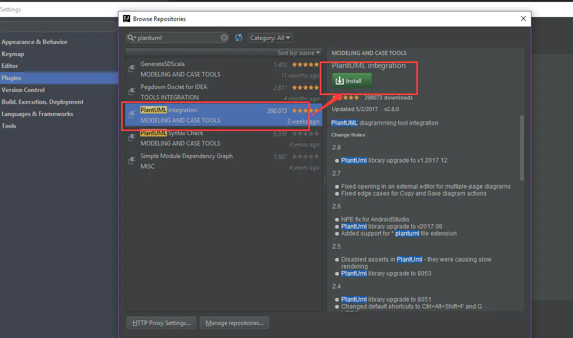Click the 2.7 version heading
The height and width of the screenshot is (338, 573).
pos(336,173)
